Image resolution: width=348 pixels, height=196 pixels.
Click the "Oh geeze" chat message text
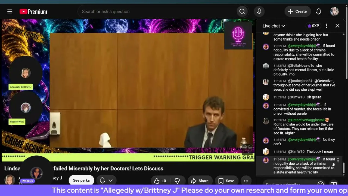pyautogui.click(x=314, y=97)
